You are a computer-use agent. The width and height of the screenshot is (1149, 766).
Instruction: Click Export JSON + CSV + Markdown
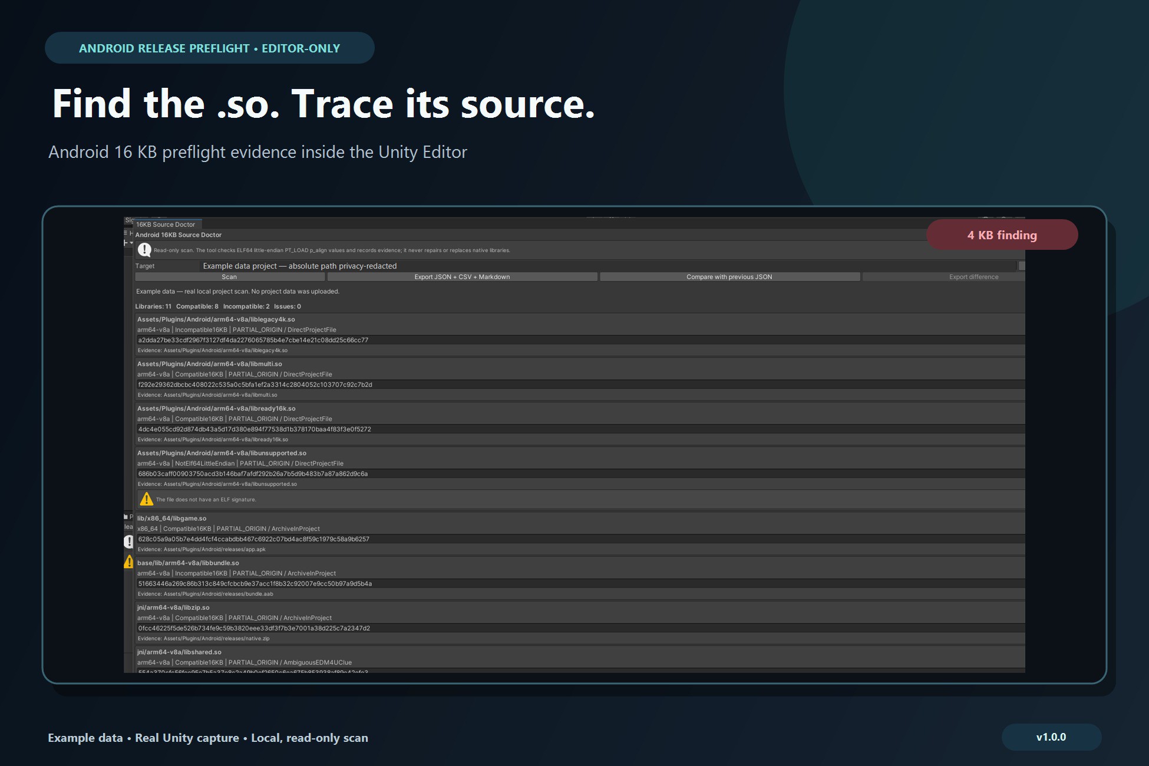pyautogui.click(x=462, y=277)
